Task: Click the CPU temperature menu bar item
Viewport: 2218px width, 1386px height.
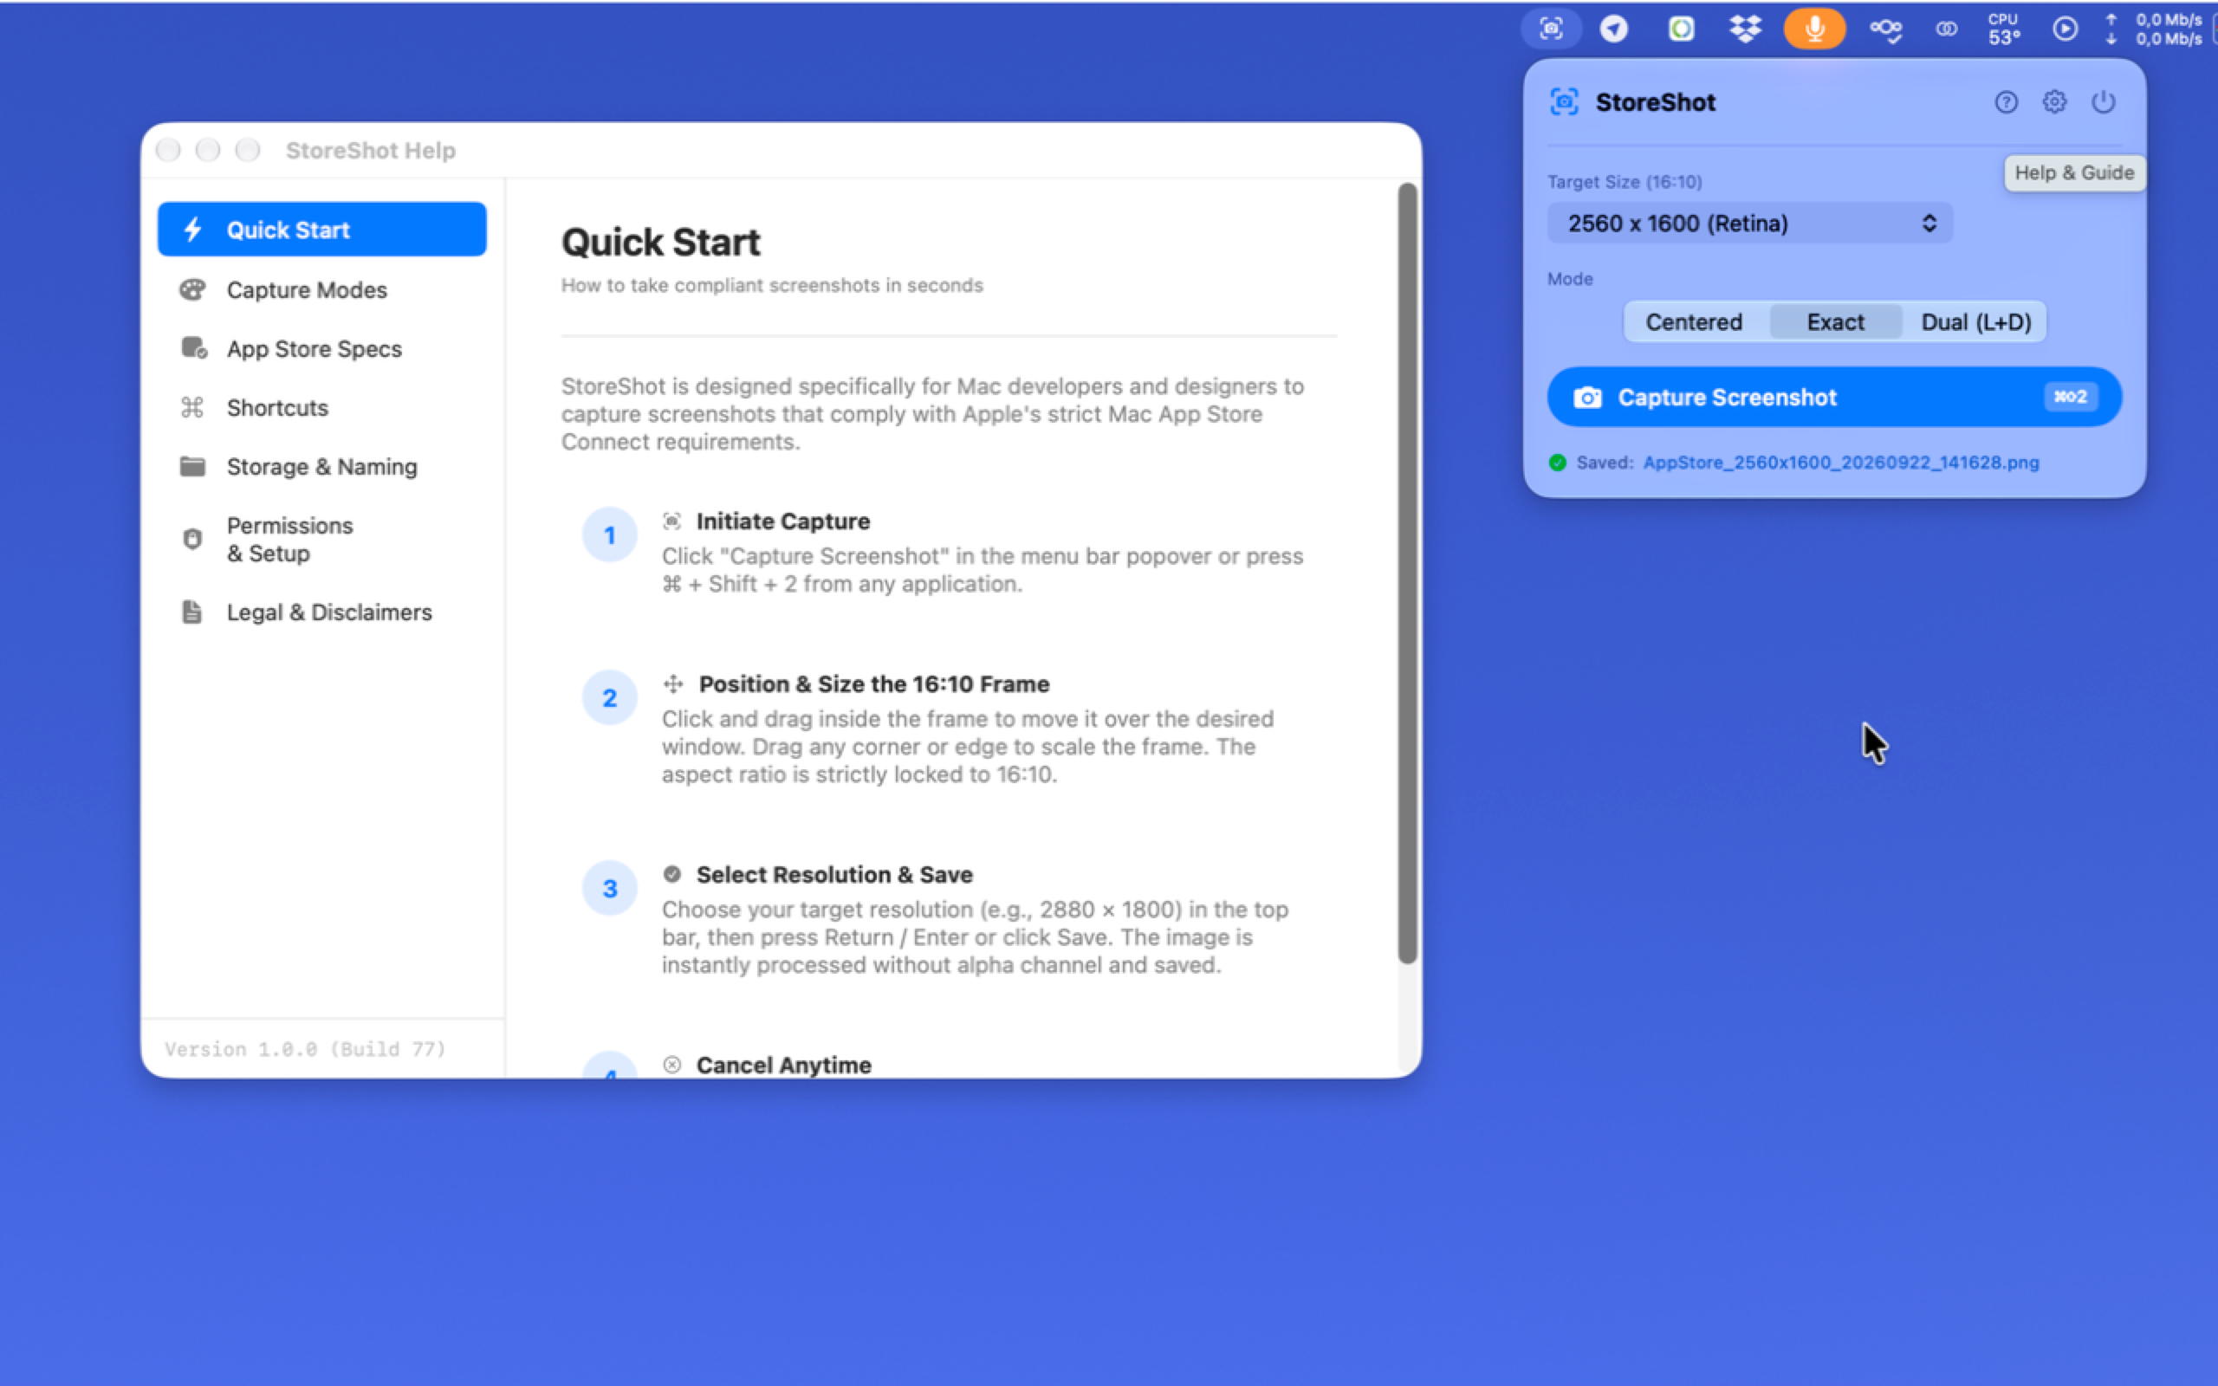Action: [x=2003, y=29]
